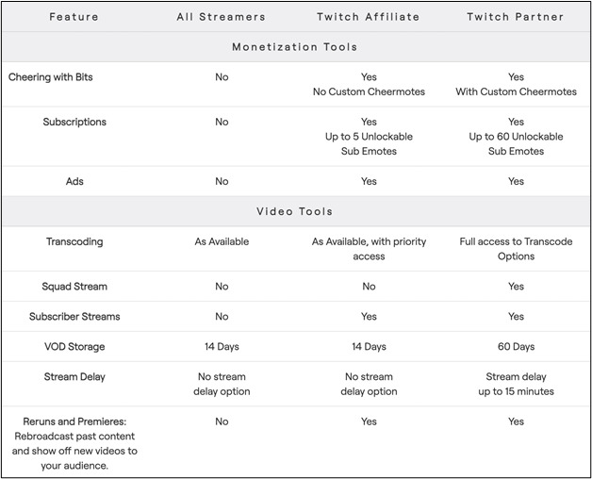This screenshot has height=479, width=592.
Task: Click the Subscriptions row label
Action: [x=74, y=122]
